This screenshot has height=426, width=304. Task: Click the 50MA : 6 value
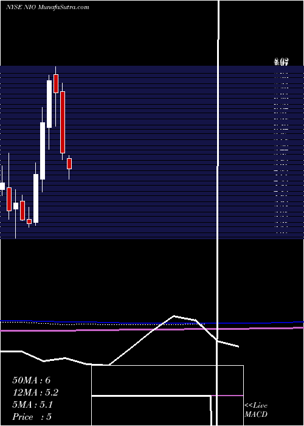tap(32, 380)
